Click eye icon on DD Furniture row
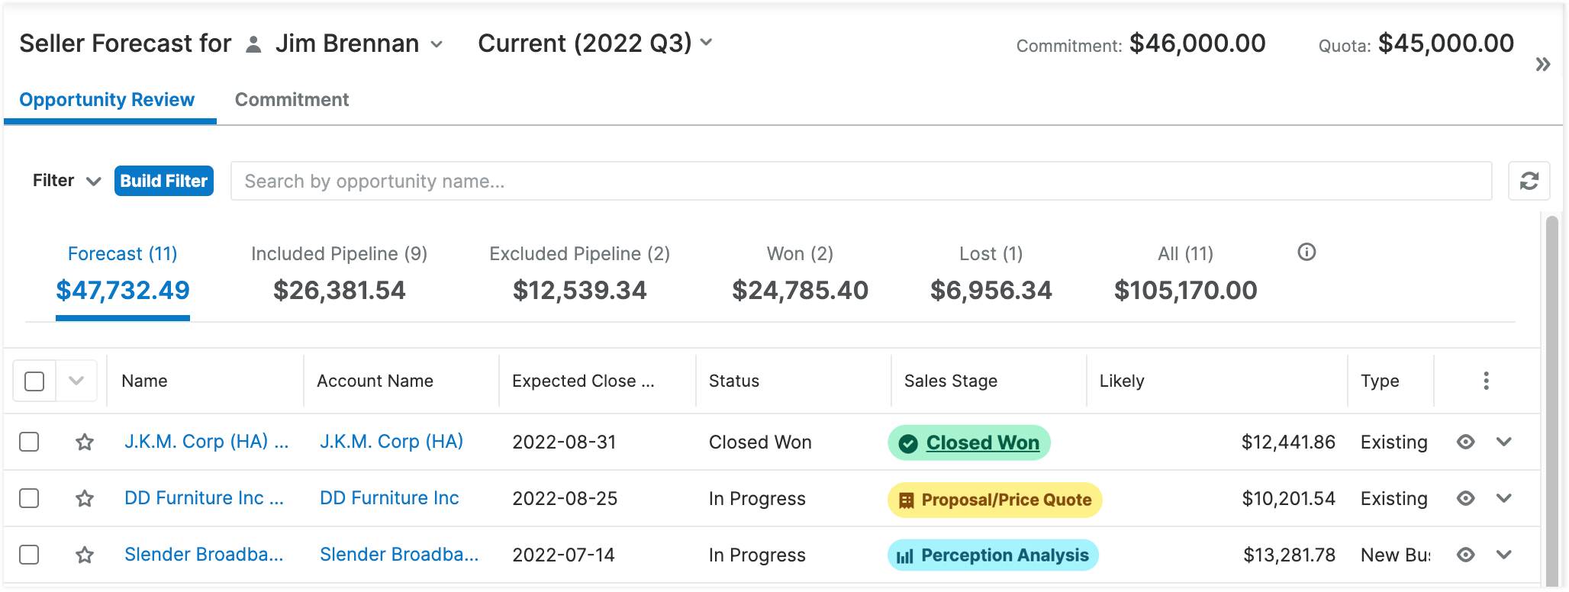Image resolution: width=1569 pixels, height=592 pixels. pos(1465,498)
